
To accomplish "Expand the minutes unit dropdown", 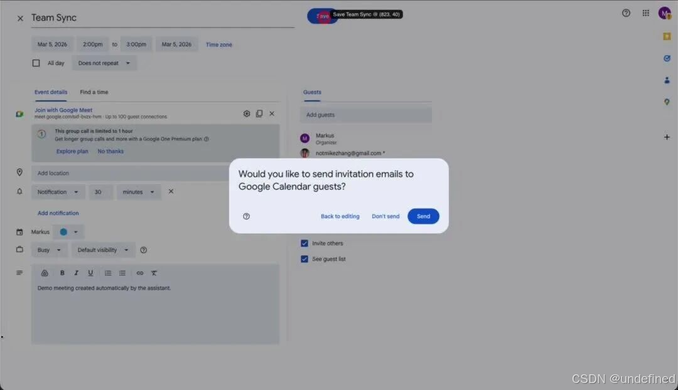I will point(138,192).
